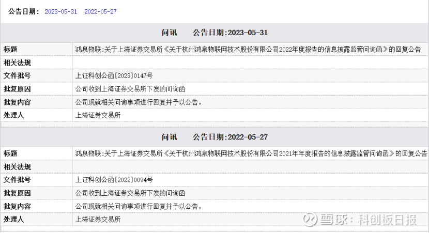Click 批复内容 value in the 2023 section
Viewport: 429px width, 233px height.
[x=139, y=102]
